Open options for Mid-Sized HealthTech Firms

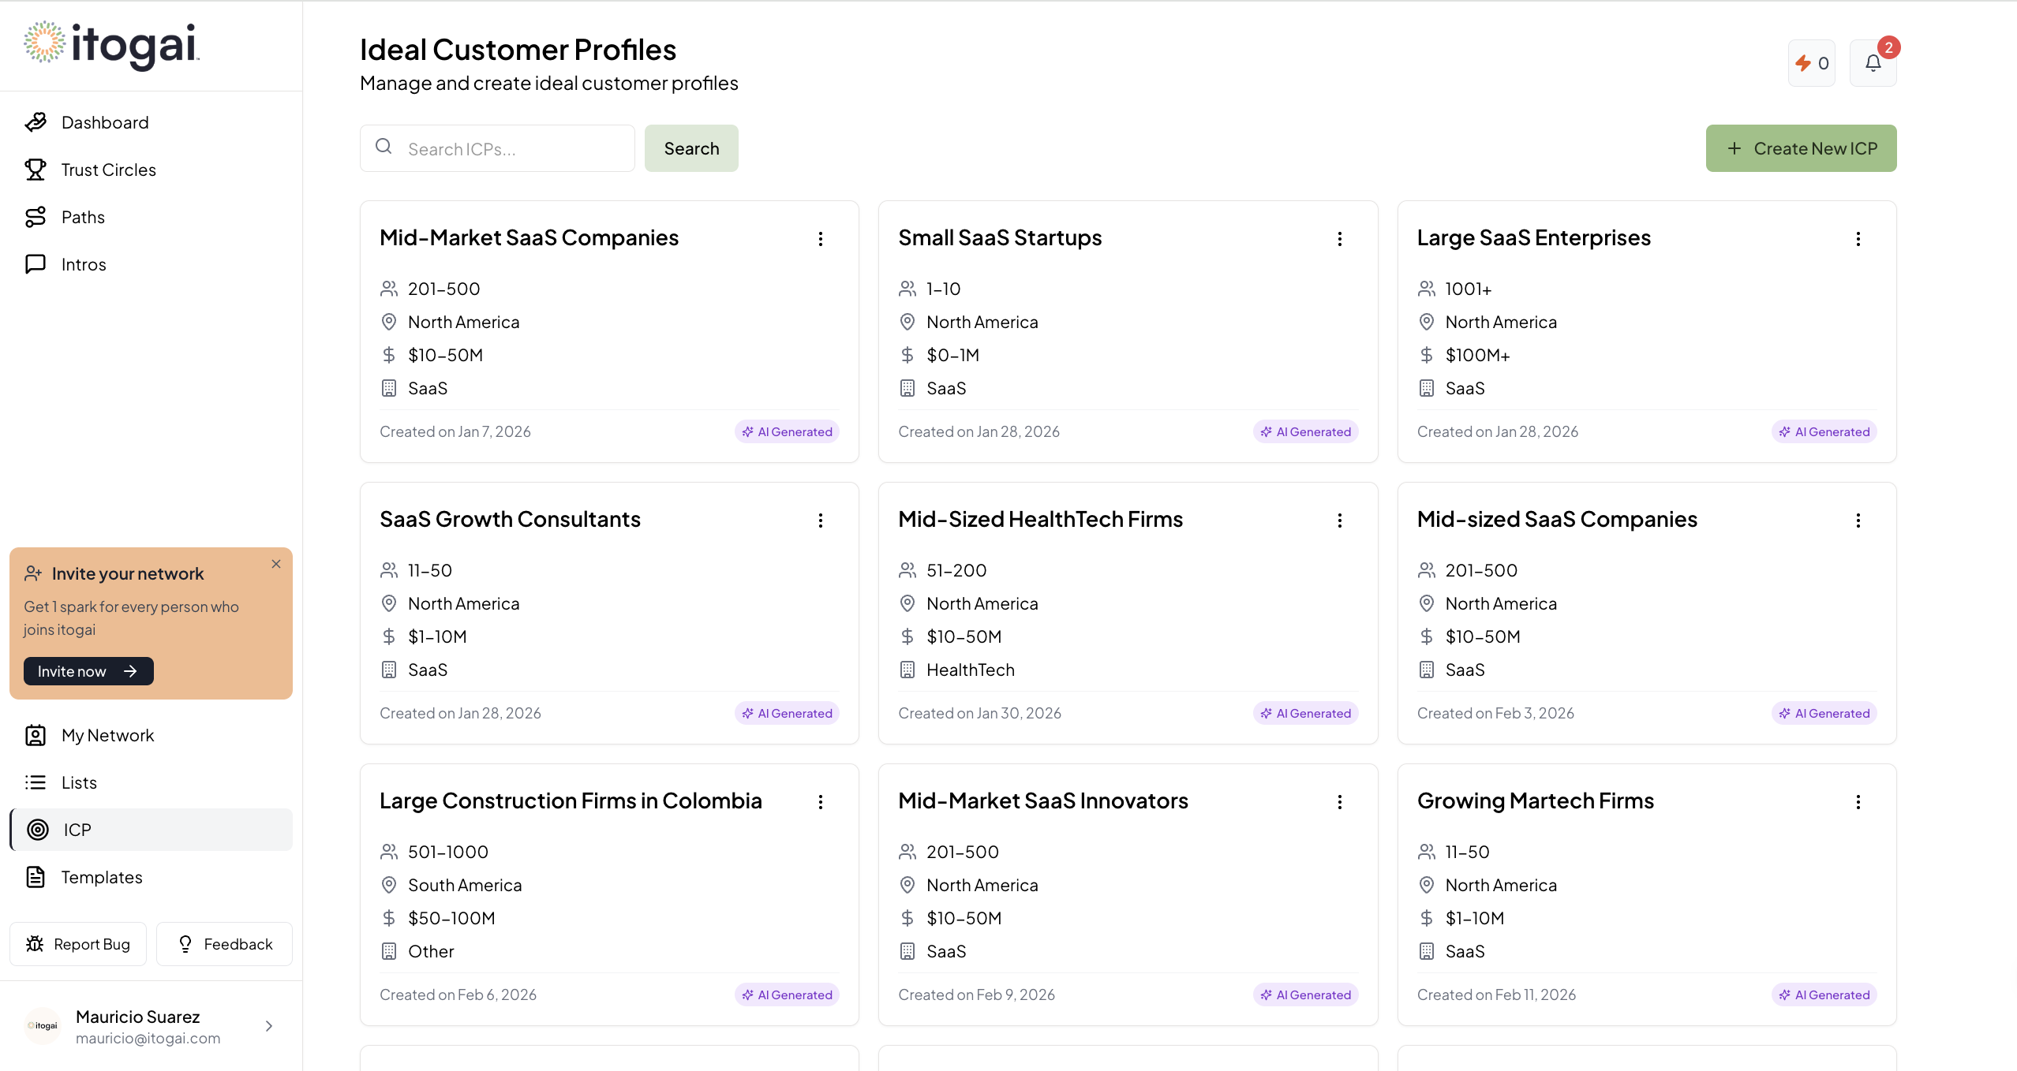pos(1339,521)
